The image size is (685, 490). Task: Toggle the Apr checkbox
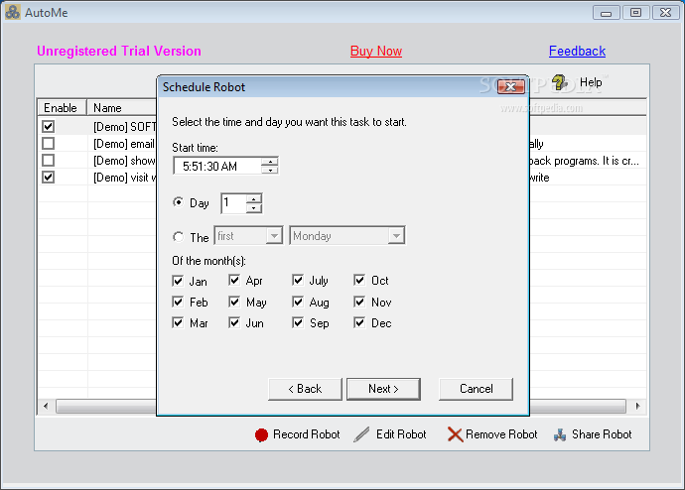coord(234,280)
